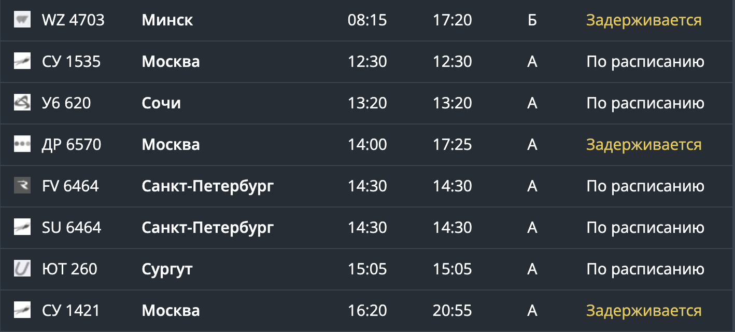Click flight number SU 6464

[x=72, y=228]
